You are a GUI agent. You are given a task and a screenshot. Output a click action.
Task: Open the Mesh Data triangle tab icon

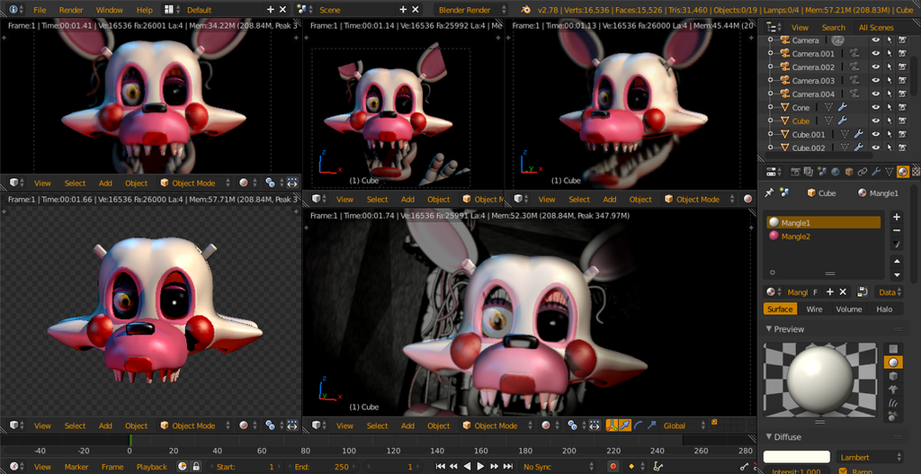tap(889, 172)
